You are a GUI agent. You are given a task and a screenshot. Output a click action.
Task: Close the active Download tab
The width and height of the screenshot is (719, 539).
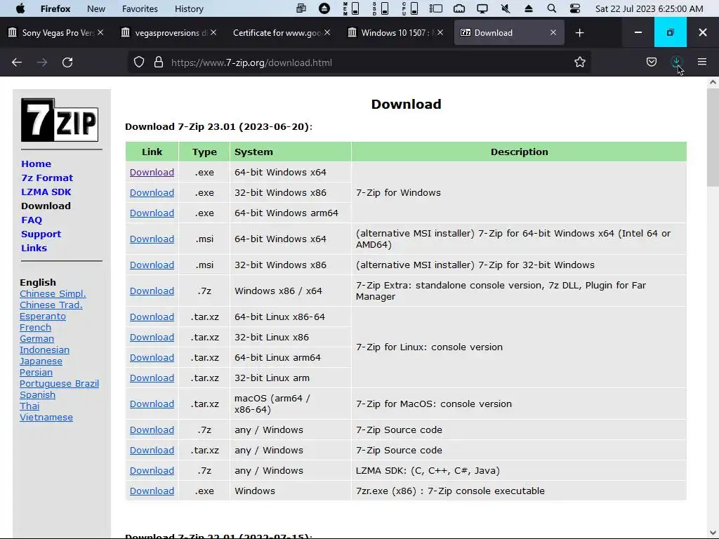[x=553, y=32]
